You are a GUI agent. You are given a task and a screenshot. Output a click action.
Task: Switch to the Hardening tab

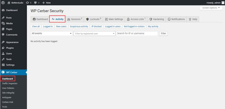[x=156, y=19]
